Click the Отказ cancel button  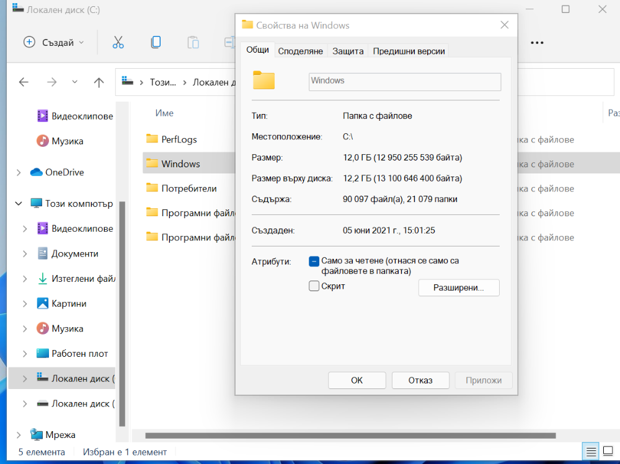tap(420, 380)
